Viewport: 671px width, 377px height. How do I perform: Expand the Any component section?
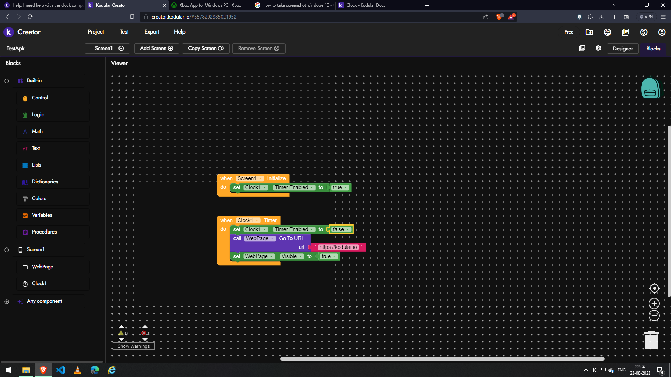(x=7, y=301)
